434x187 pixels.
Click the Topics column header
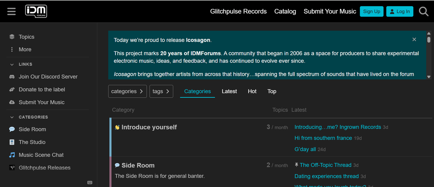pos(280,110)
